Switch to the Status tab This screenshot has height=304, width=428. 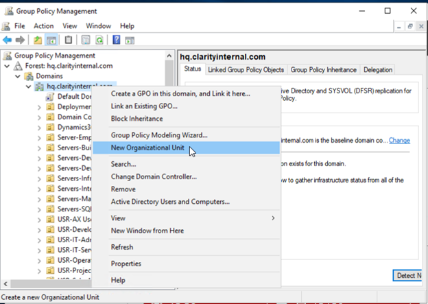click(193, 69)
